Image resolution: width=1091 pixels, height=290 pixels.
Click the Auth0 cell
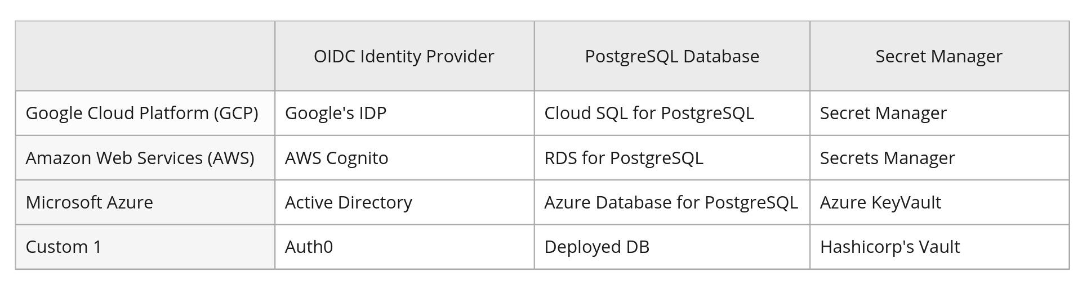(309, 247)
